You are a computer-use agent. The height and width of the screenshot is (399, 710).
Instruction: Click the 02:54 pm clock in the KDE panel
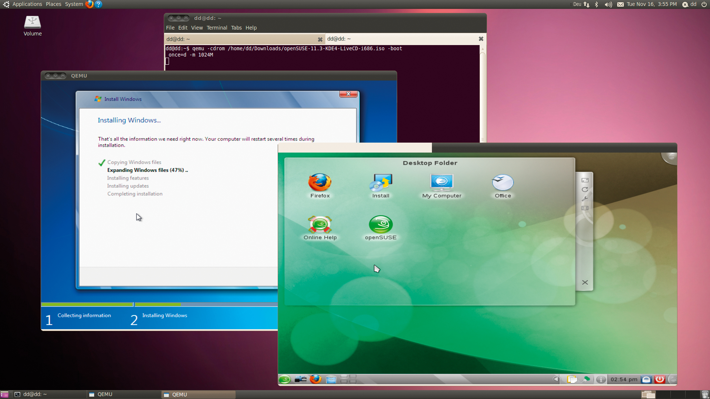coord(624,379)
